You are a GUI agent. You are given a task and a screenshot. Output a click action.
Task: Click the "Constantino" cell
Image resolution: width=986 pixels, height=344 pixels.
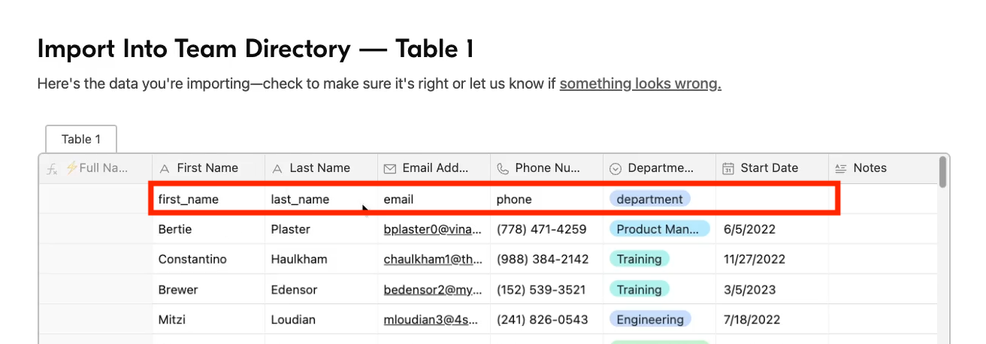[x=208, y=259]
